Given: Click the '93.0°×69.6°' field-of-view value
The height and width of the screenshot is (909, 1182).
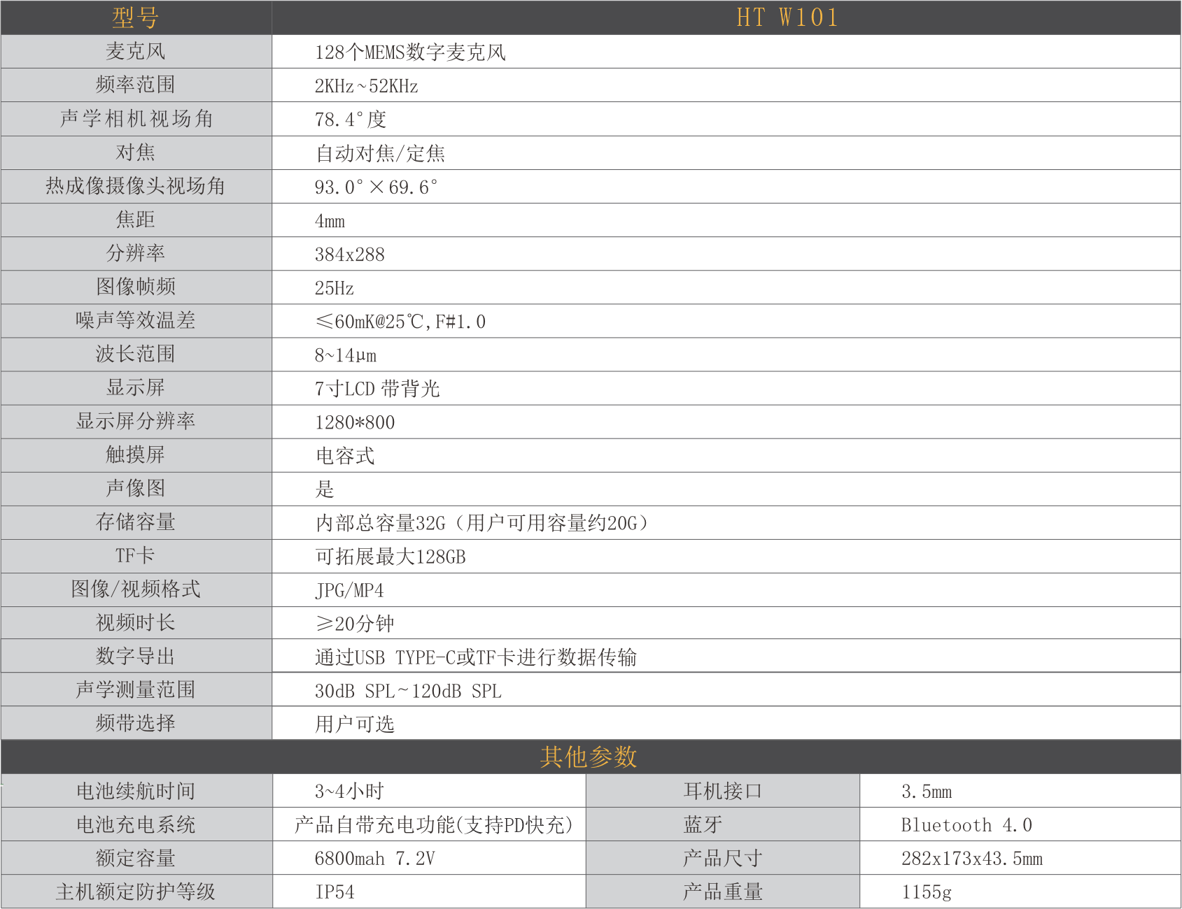Looking at the screenshot, I should [376, 187].
